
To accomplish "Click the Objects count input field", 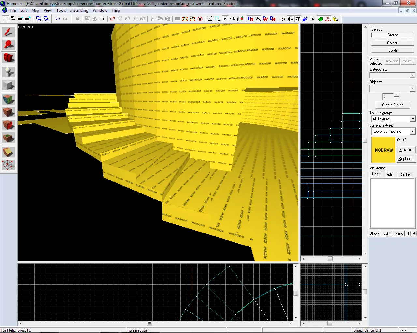I will (388, 97).
